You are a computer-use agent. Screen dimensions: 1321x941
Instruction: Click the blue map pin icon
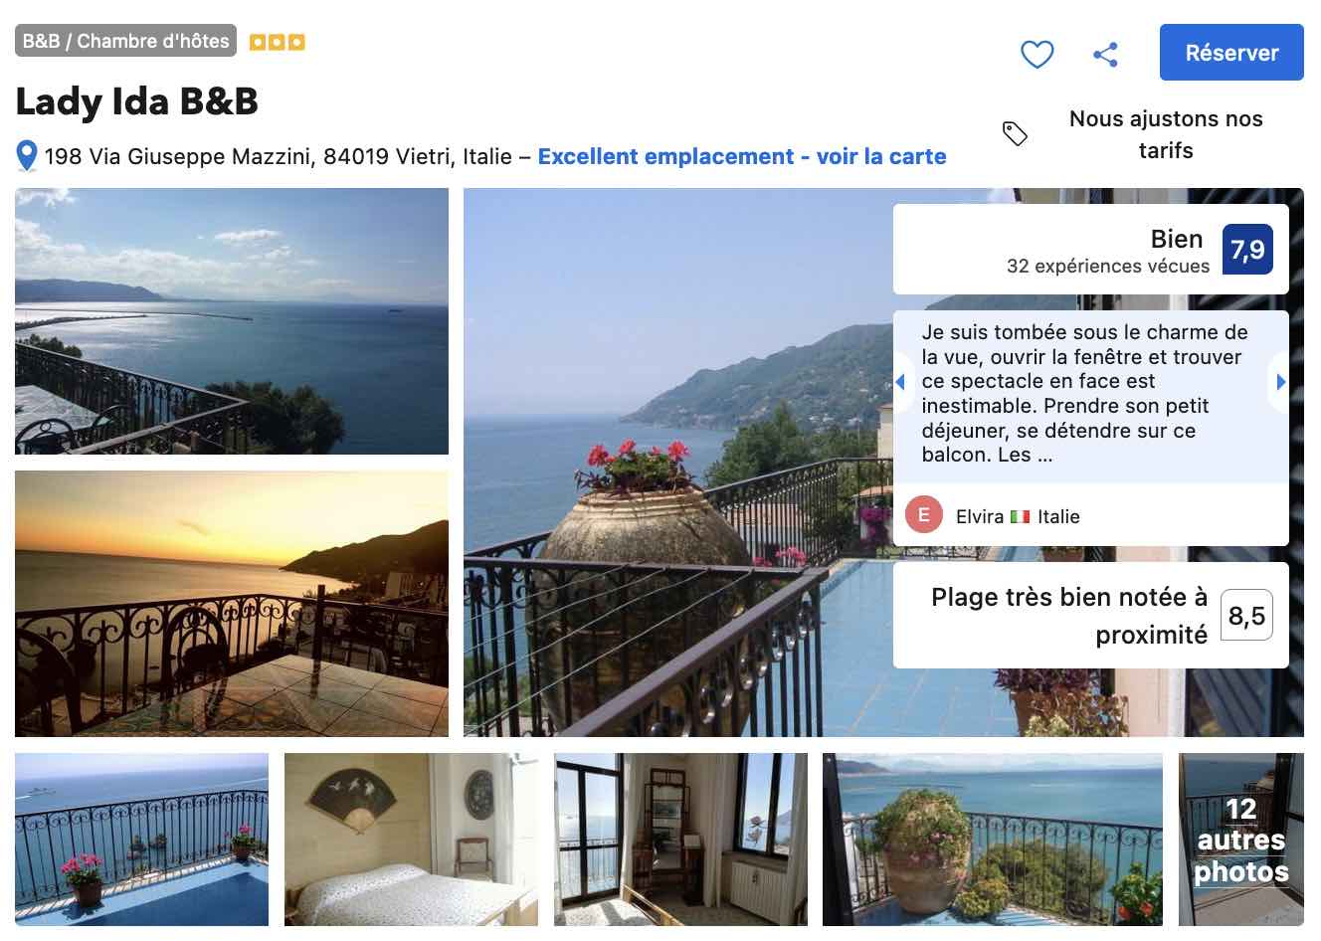point(27,156)
